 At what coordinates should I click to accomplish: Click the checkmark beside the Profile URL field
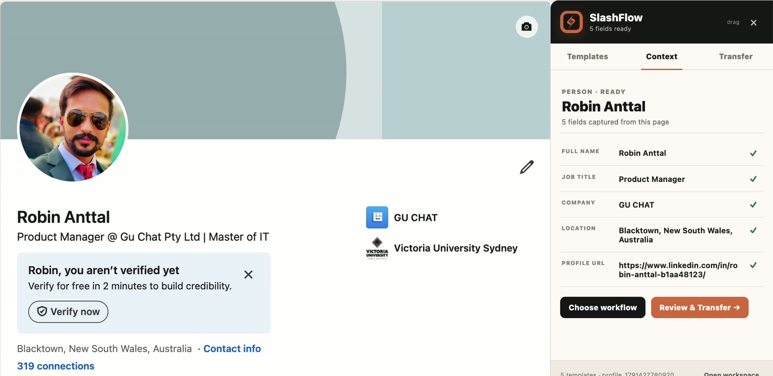(x=753, y=265)
